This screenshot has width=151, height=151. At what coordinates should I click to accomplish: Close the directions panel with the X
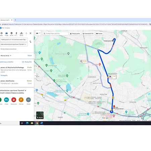pyautogui.click(x=31, y=33)
